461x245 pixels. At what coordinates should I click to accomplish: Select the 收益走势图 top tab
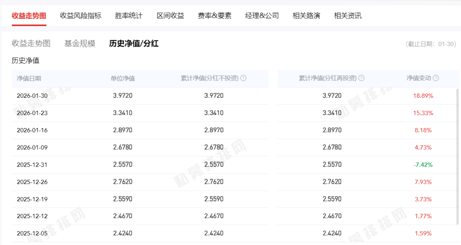29,16
